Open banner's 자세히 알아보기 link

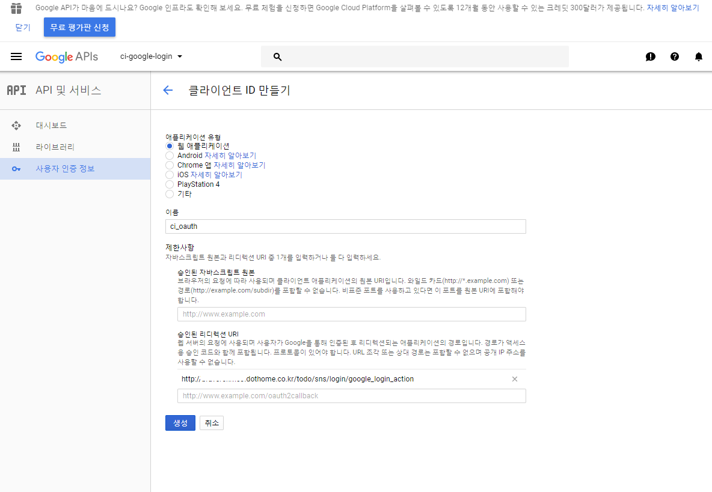(x=673, y=8)
